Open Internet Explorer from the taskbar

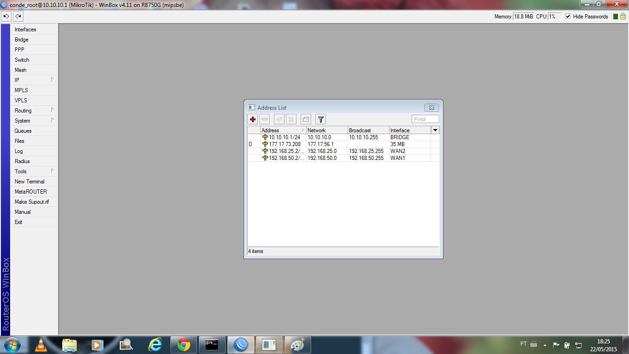click(155, 345)
